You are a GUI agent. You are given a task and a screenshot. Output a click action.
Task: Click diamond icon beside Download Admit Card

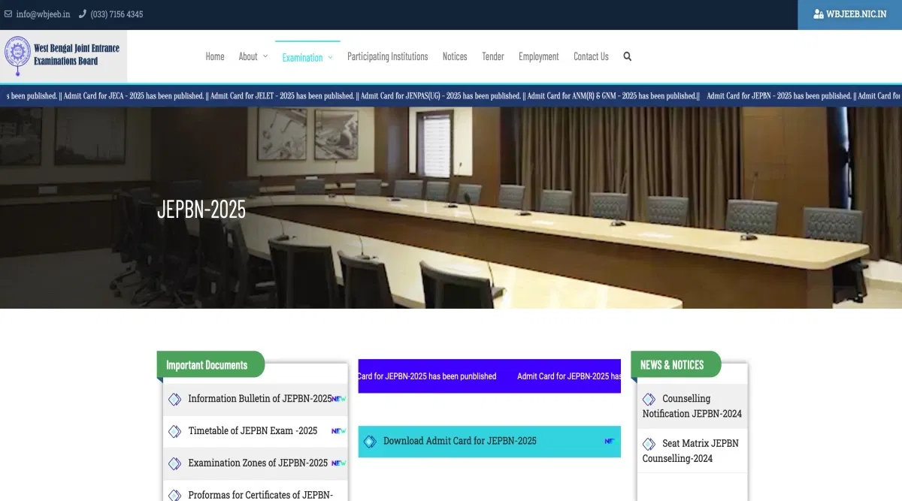point(369,442)
